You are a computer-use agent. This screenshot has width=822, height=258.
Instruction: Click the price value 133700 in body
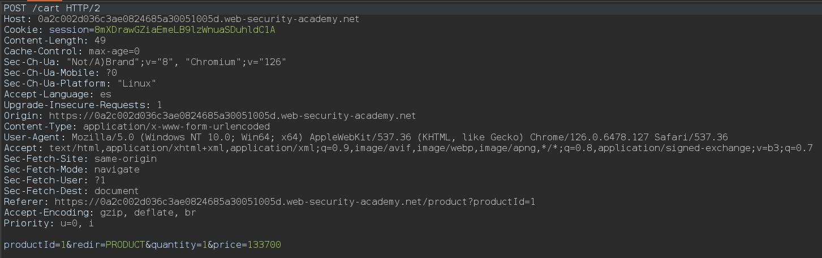264,244
